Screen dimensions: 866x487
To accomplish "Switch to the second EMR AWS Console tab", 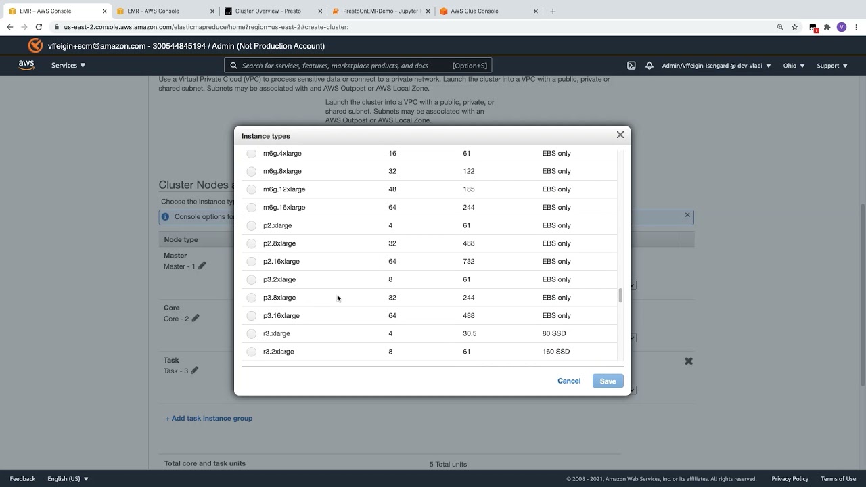I will pos(166,11).
